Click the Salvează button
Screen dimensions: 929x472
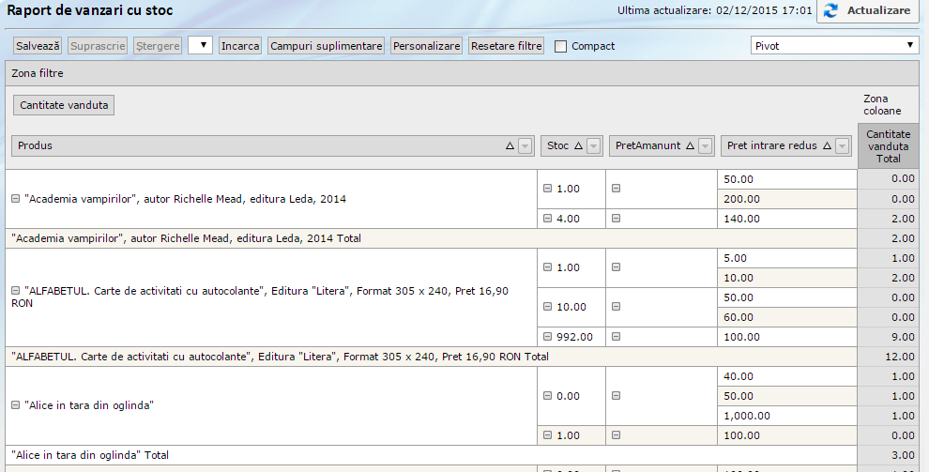[38, 45]
